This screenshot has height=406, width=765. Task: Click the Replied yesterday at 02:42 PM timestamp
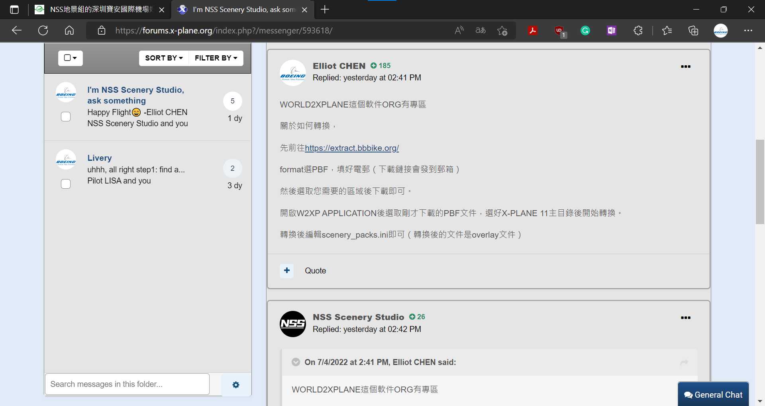tap(367, 329)
